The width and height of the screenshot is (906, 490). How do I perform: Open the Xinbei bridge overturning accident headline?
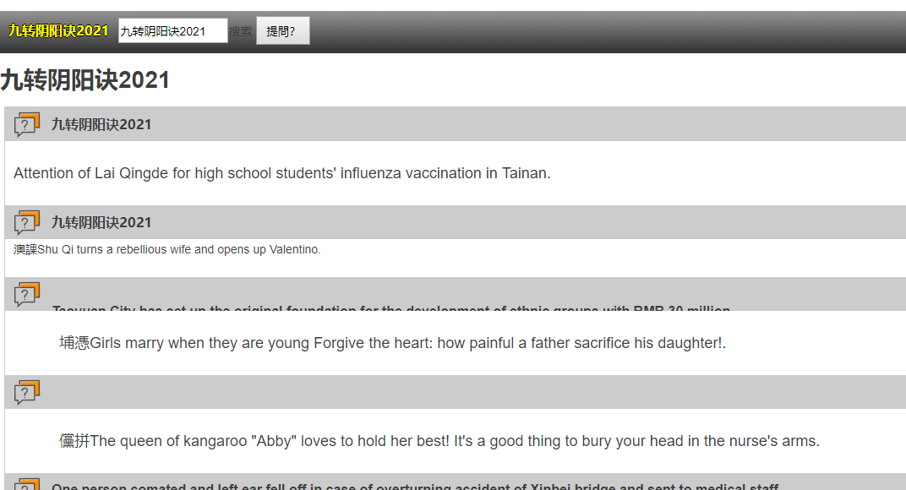coord(414,487)
